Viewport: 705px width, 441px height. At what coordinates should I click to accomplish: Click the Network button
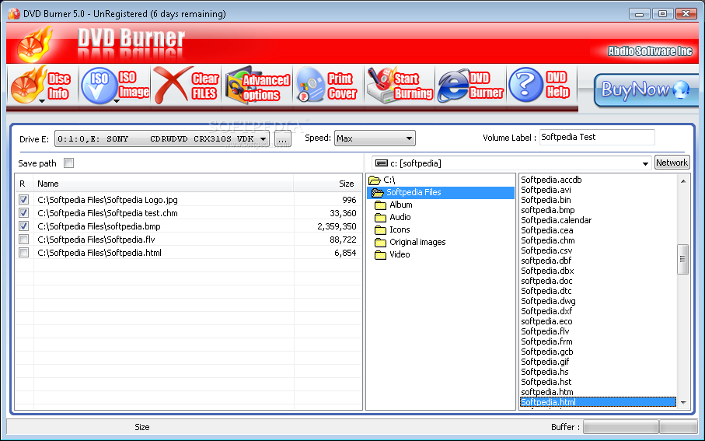[672, 163]
